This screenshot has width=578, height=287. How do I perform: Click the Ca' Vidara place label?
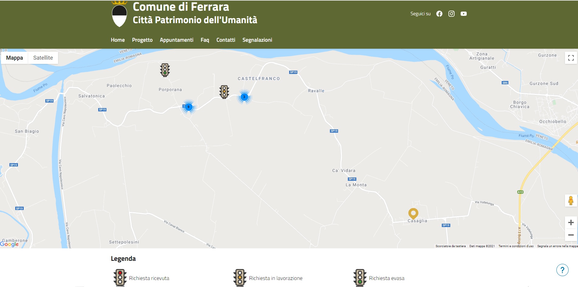(344, 170)
